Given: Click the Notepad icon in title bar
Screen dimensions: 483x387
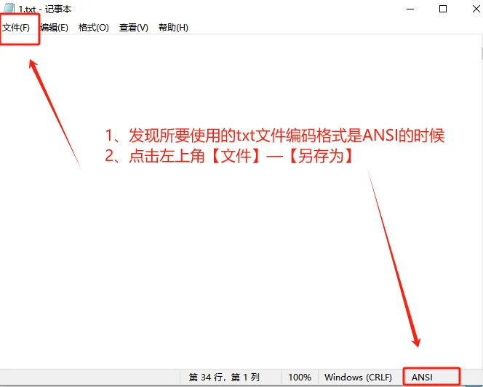Looking at the screenshot, I should pos(9,9).
